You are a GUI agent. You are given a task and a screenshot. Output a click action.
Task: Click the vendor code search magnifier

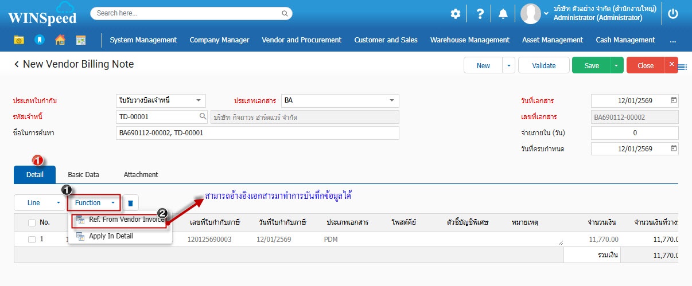(x=203, y=117)
